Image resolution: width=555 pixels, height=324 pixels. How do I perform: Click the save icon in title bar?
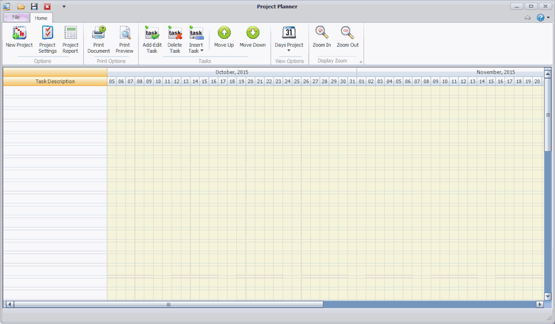coord(34,7)
